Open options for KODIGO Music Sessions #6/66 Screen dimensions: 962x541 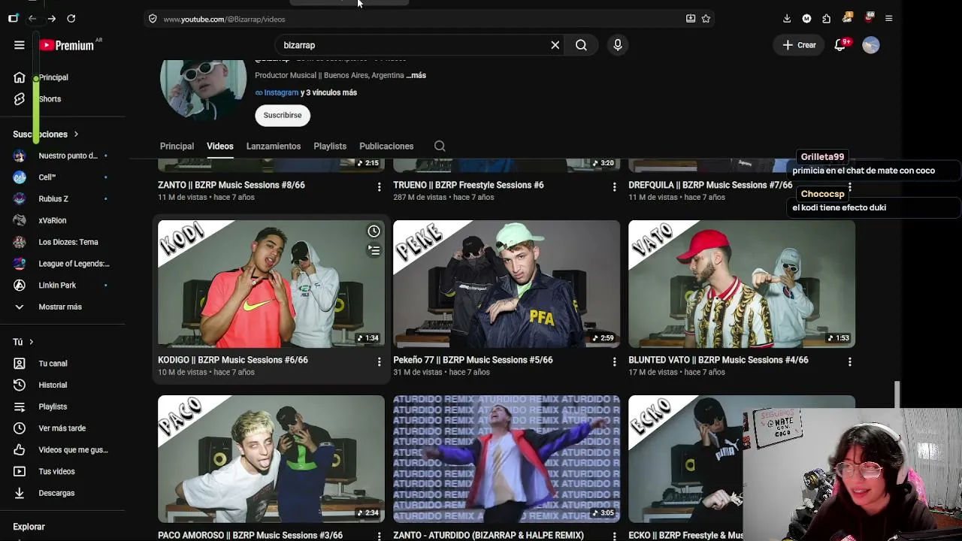pos(379,362)
